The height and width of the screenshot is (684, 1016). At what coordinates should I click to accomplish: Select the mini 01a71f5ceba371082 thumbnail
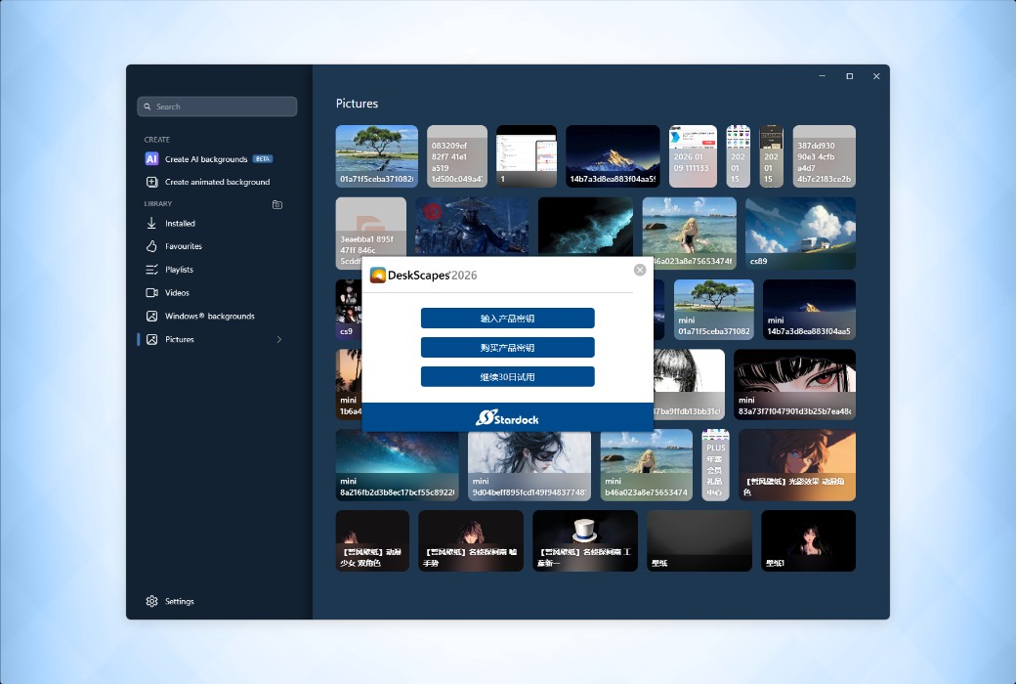point(714,310)
